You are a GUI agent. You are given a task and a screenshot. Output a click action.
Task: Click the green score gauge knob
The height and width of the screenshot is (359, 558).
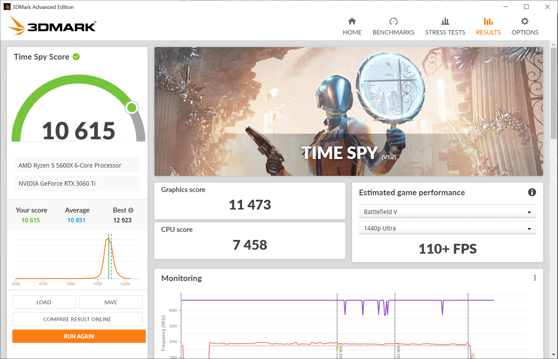pyautogui.click(x=132, y=107)
